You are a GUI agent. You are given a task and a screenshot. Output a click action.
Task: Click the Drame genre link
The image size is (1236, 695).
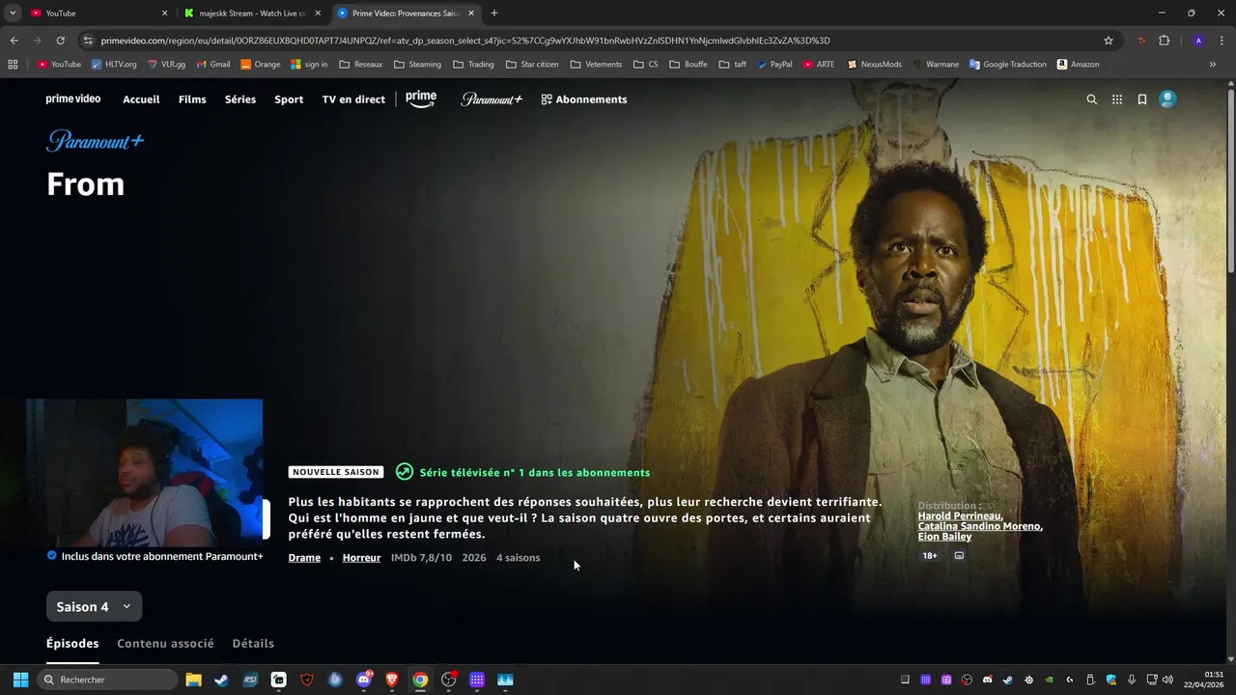click(x=304, y=558)
